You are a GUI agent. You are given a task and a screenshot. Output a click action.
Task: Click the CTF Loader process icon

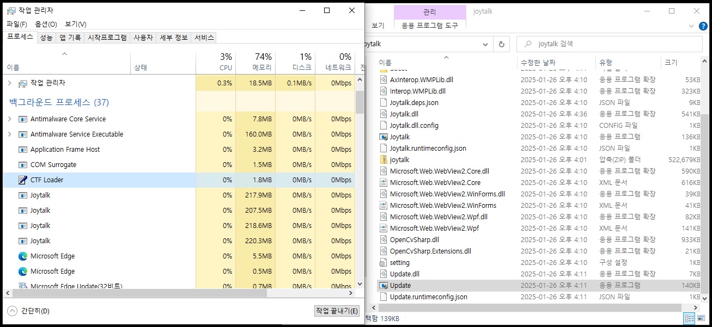pos(23,180)
